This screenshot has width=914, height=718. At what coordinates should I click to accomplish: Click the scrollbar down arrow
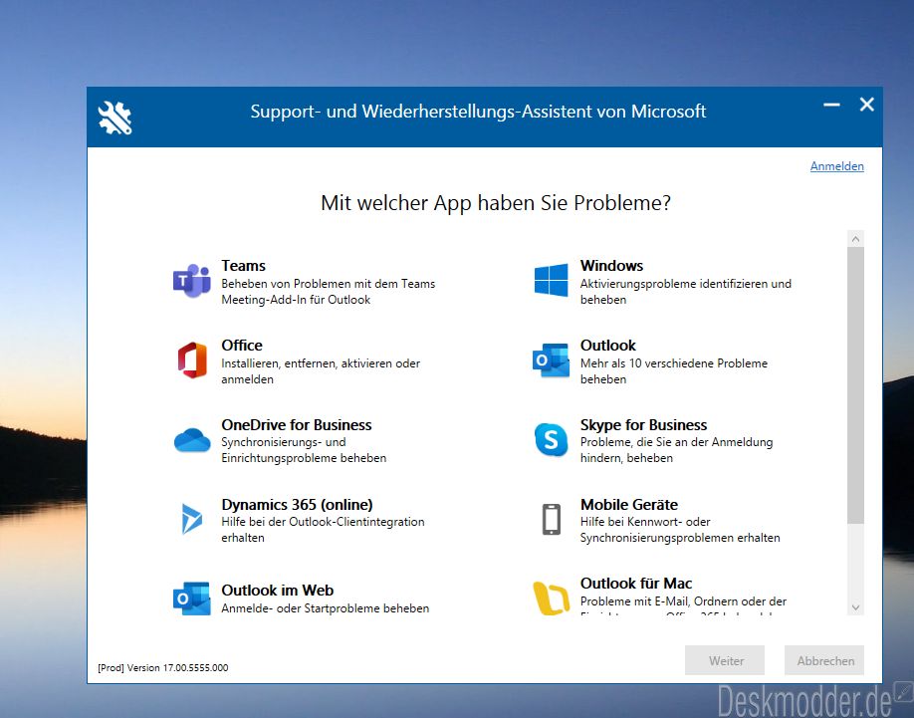(x=855, y=607)
